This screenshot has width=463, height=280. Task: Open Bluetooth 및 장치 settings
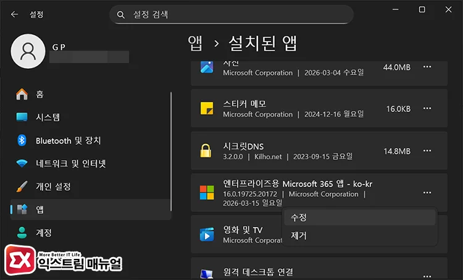pyautogui.click(x=90, y=140)
